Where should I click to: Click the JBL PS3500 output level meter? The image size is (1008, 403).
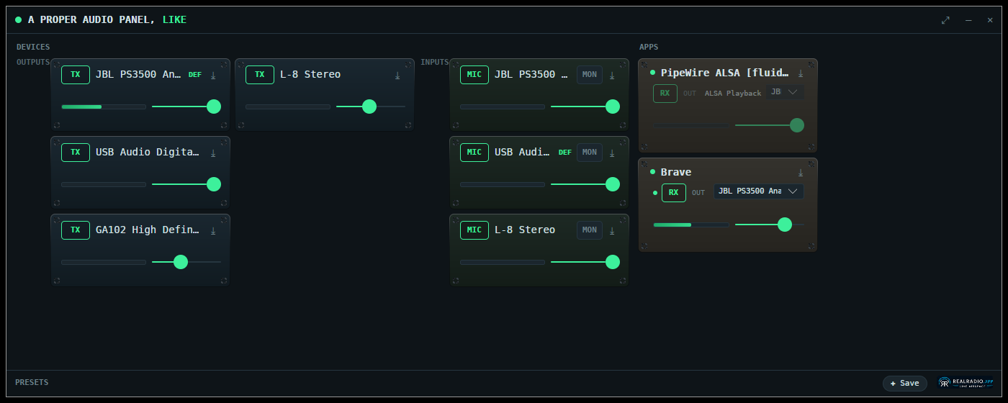click(x=104, y=107)
